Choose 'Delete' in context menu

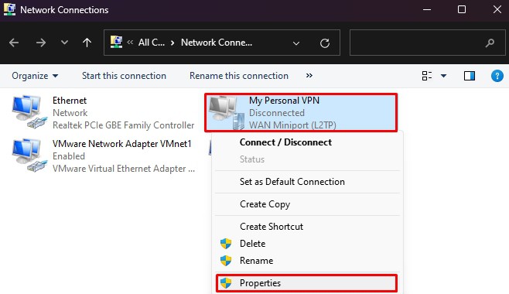pyautogui.click(x=307, y=244)
